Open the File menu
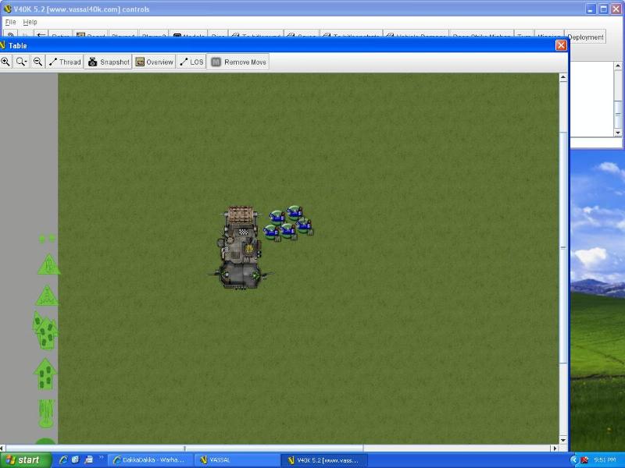 click(x=10, y=22)
